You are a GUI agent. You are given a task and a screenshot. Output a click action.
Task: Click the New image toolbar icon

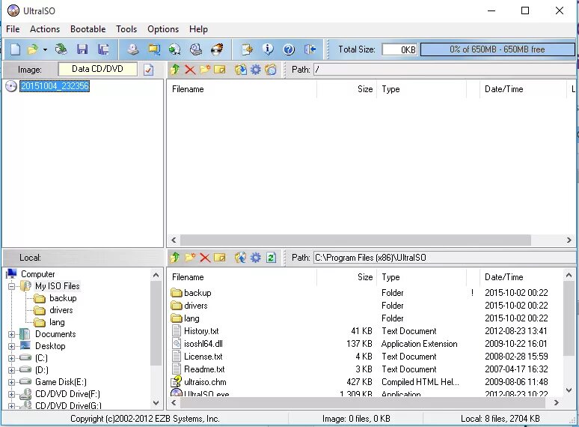pyautogui.click(x=16, y=49)
